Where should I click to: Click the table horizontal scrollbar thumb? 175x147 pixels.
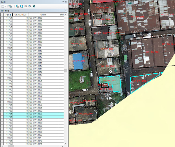point(11,146)
